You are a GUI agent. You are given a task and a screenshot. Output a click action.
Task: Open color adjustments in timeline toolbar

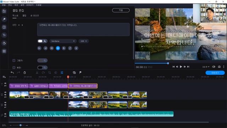click(56, 73)
